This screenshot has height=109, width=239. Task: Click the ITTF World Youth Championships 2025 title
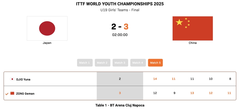tap(120, 4)
